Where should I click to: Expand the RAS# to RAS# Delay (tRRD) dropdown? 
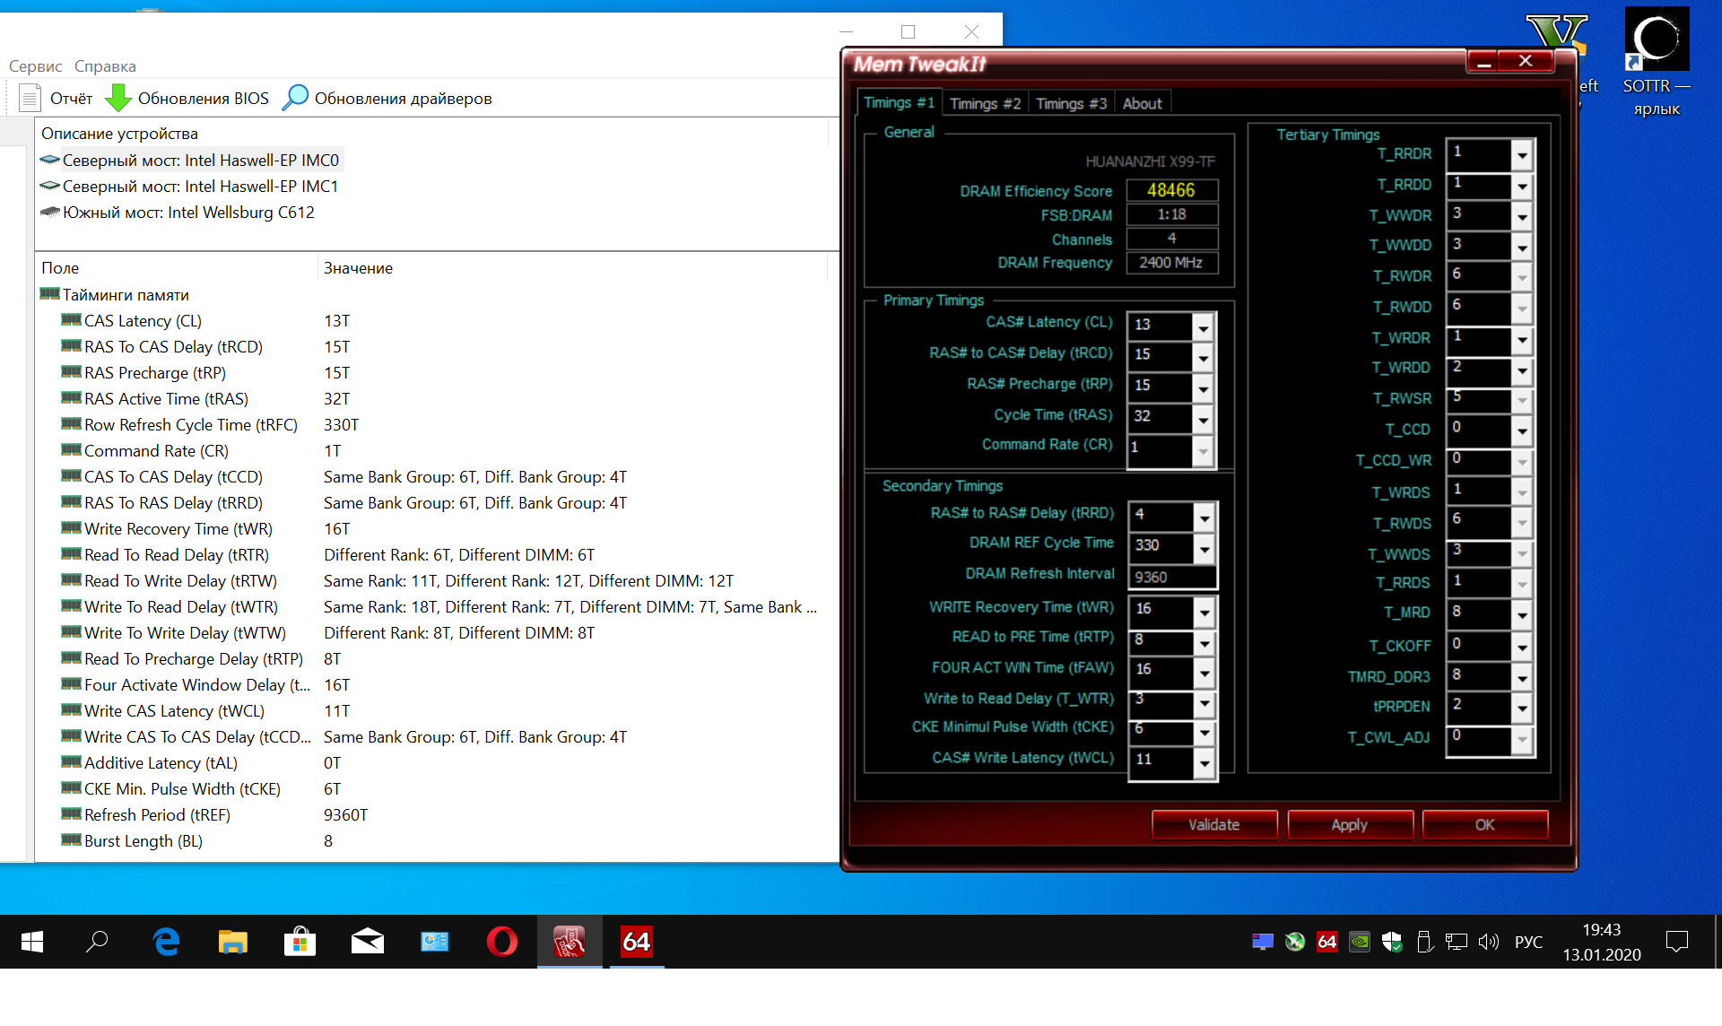click(1205, 517)
